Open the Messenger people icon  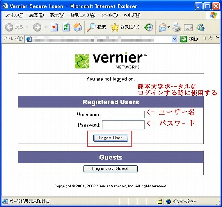201,27
